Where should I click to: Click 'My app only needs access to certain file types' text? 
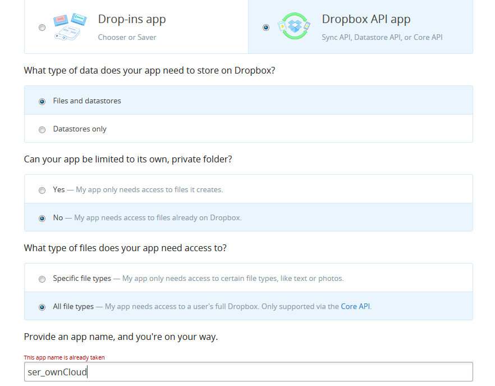[233, 279]
